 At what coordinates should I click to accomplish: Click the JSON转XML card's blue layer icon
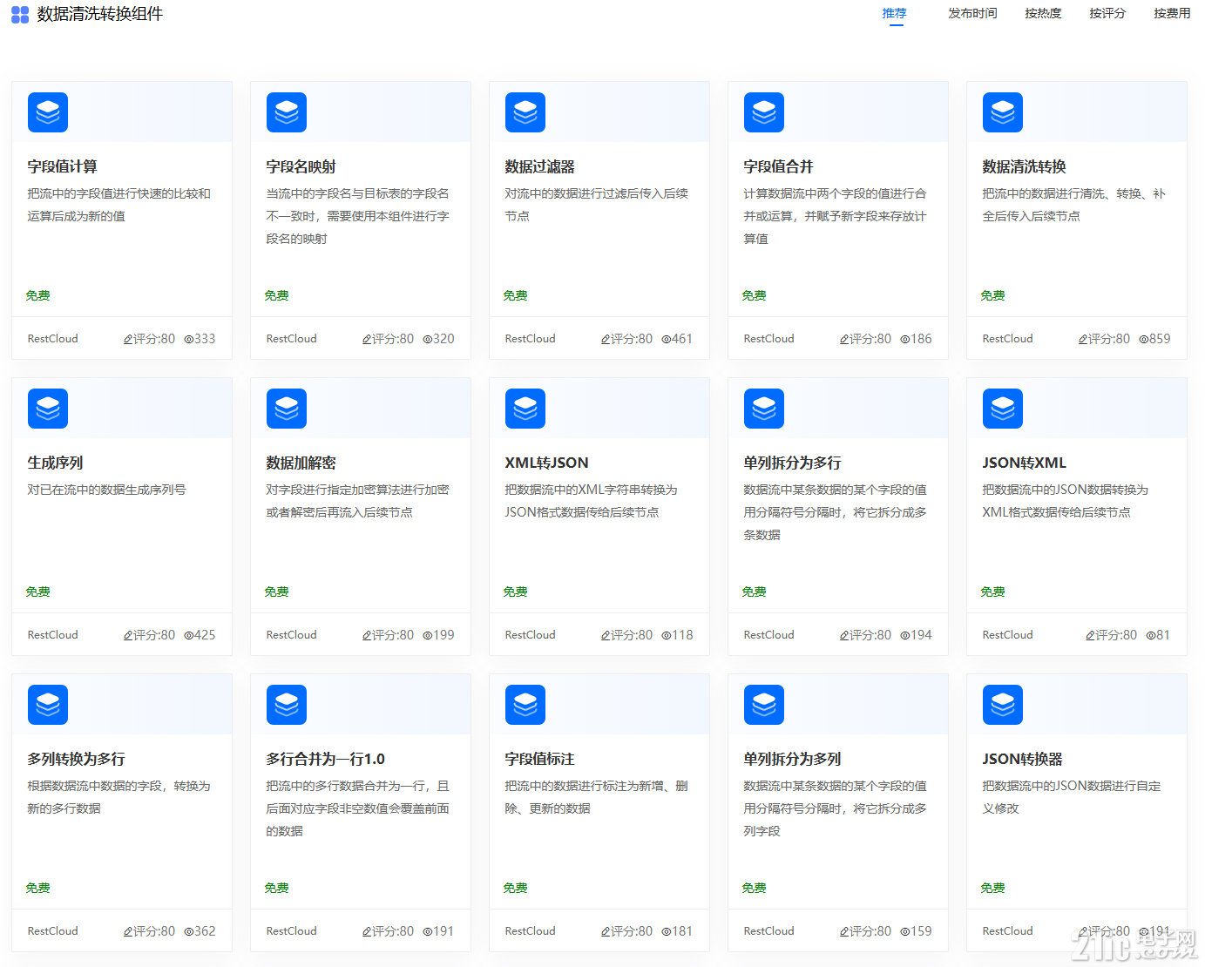[1003, 409]
